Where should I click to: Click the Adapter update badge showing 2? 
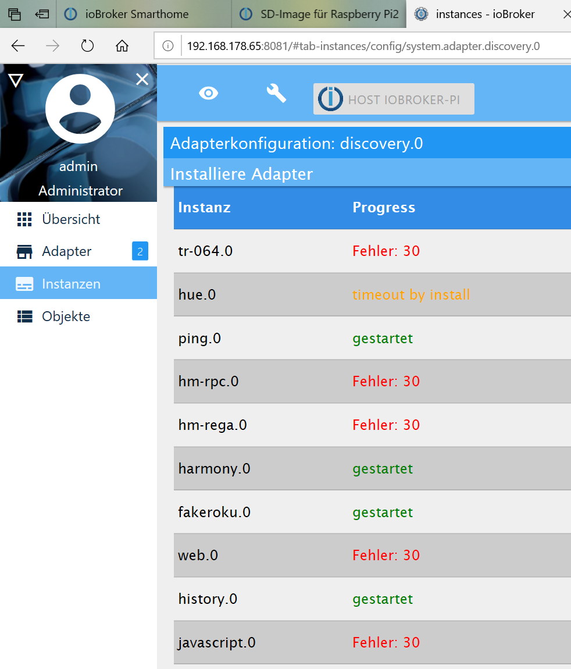[140, 251]
